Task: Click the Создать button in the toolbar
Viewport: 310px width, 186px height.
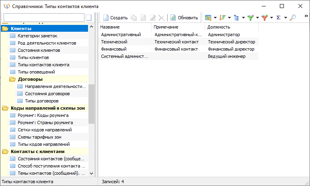Action: [115, 18]
